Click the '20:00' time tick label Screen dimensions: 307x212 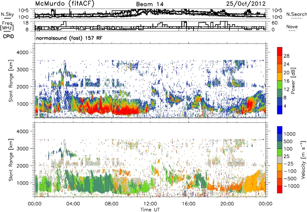click(227, 204)
